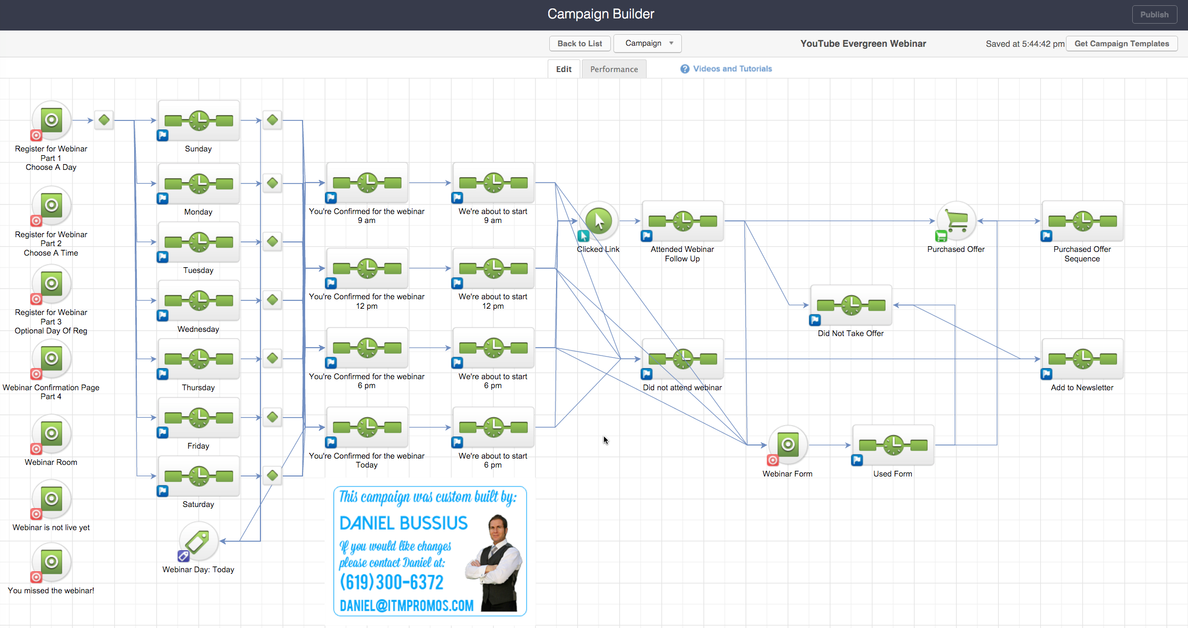Click Get Campaign Templates
This screenshot has height=628, width=1188.
click(1122, 43)
